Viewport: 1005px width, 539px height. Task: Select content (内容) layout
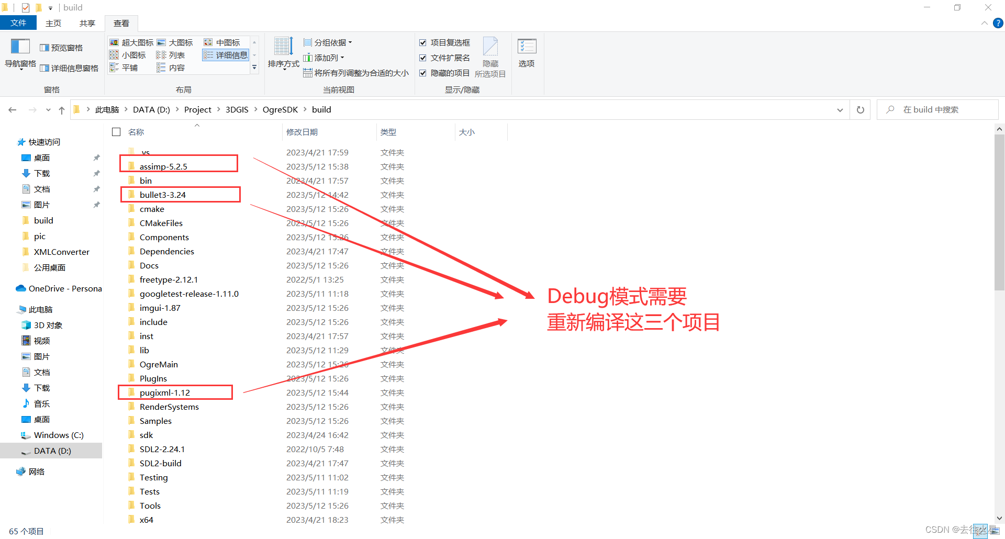[x=171, y=68]
